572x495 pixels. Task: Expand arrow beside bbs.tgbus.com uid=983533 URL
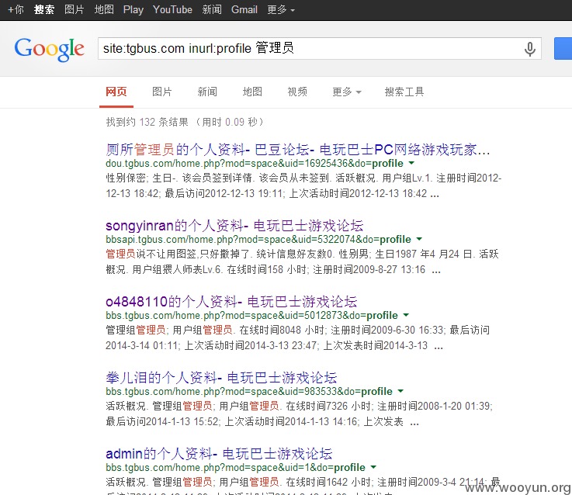click(x=400, y=391)
